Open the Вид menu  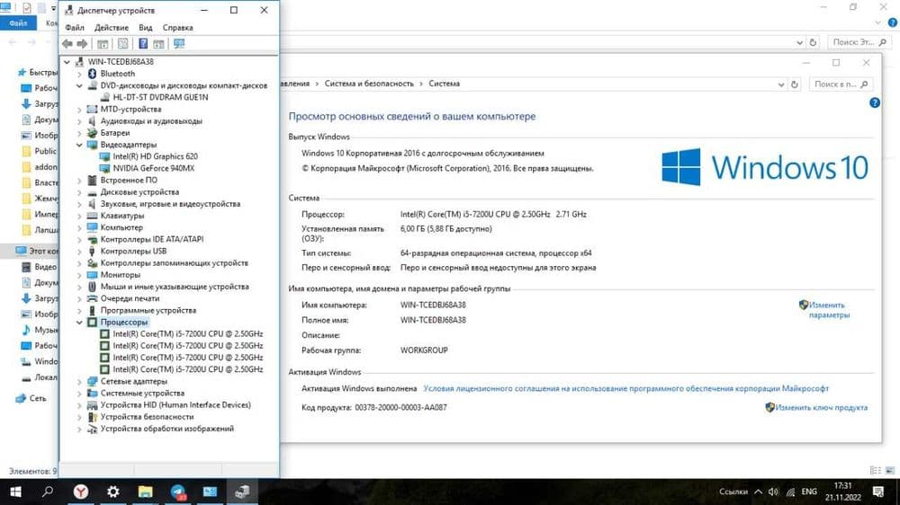pyautogui.click(x=145, y=28)
